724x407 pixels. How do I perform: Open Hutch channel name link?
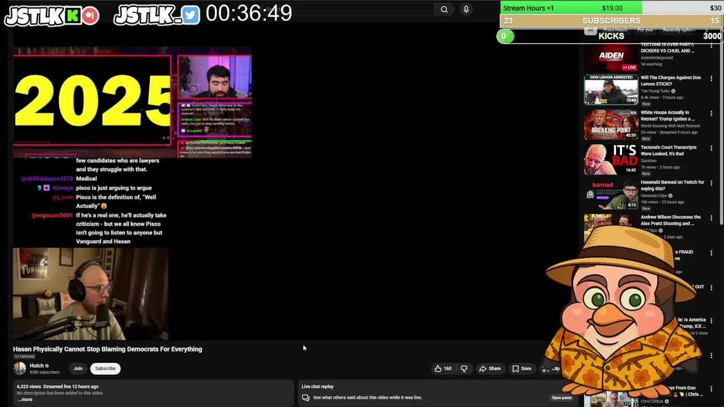pyautogui.click(x=37, y=366)
